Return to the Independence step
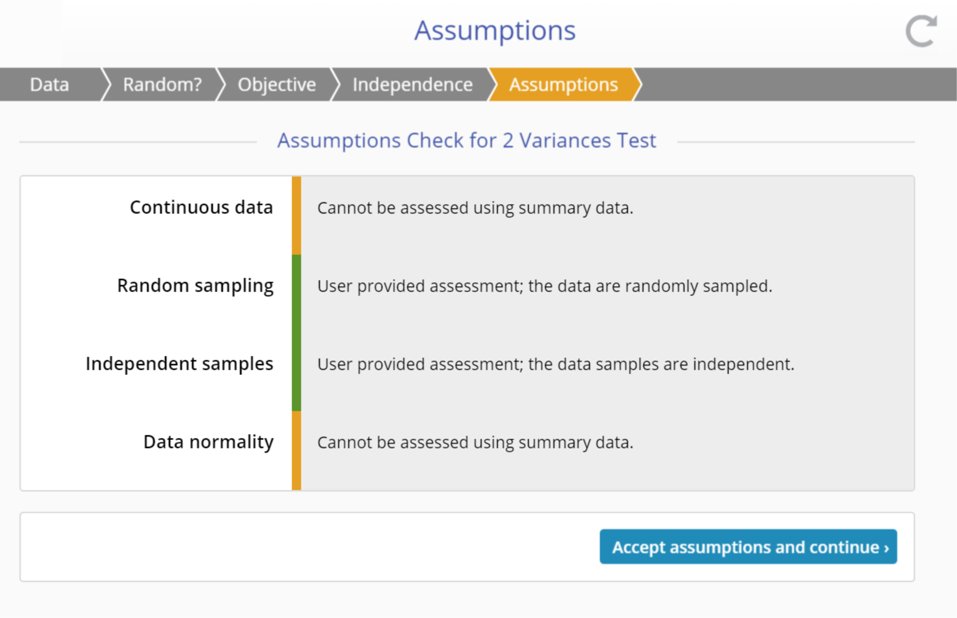This screenshot has height=618, width=957. point(412,84)
